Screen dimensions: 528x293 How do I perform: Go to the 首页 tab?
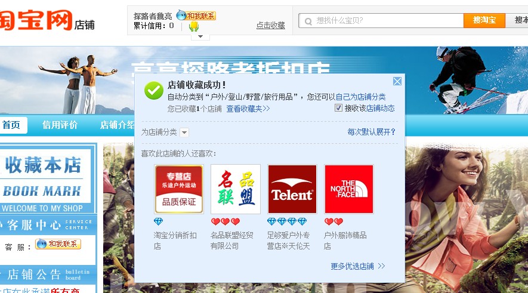tap(11, 125)
